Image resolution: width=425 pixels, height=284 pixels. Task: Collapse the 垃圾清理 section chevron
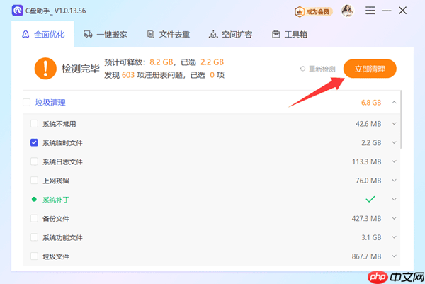pyautogui.click(x=394, y=103)
